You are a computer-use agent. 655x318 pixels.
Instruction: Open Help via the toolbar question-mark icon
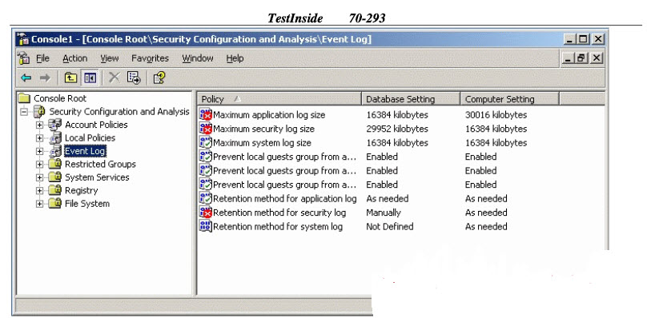pos(159,78)
